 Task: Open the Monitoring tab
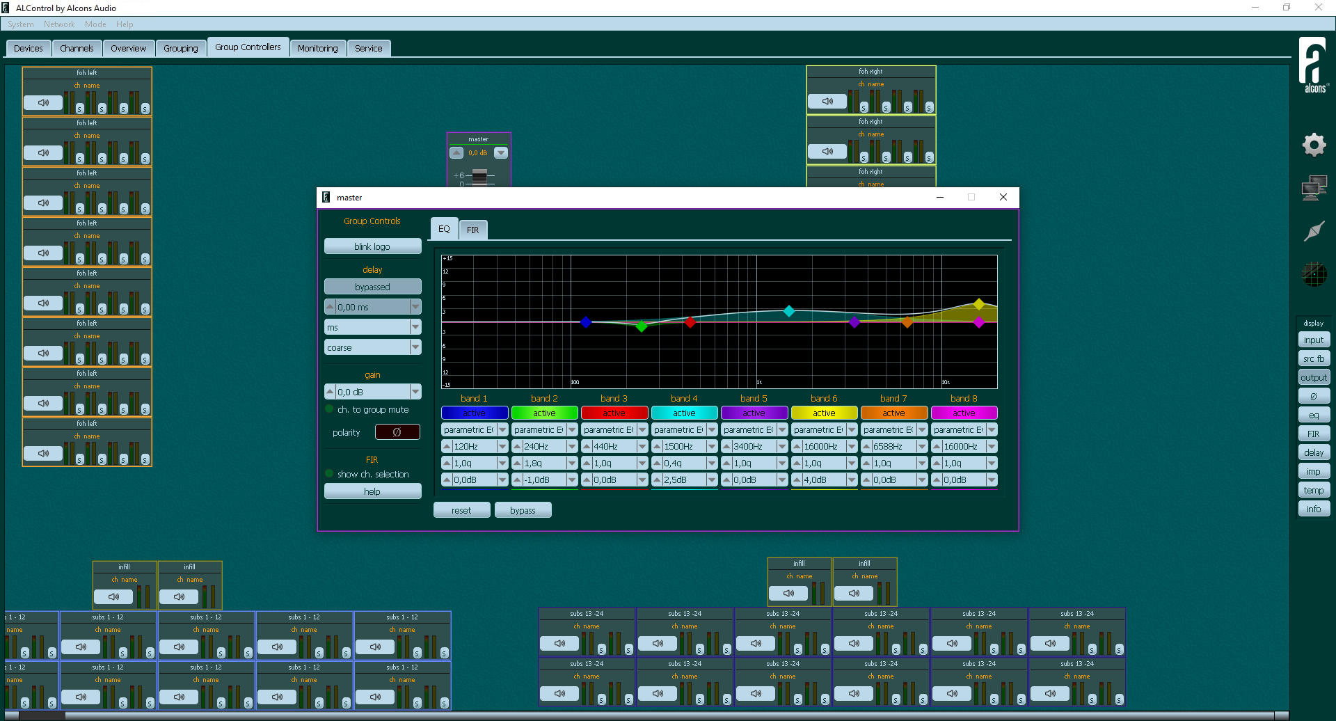click(317, 48)
